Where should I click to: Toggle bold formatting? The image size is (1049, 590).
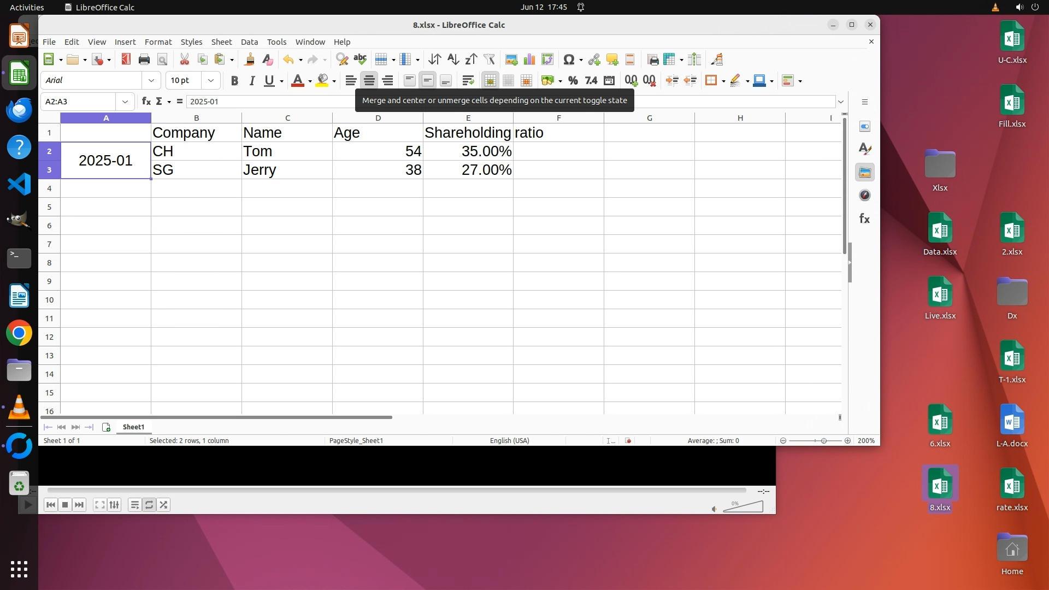(x=234, y=81)
